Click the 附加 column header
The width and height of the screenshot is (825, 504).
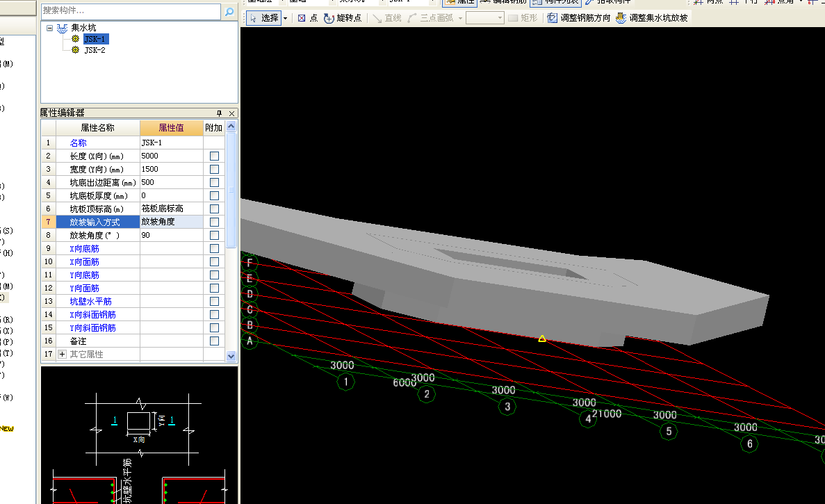[213, 128]
